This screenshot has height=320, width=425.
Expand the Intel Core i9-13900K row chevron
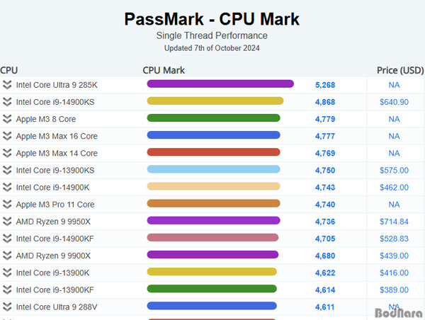click(x=7, y=273)
